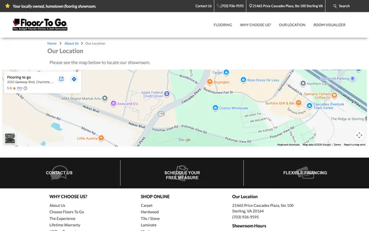Open About Us footer link
369x231 pixels.
[57, 206]
